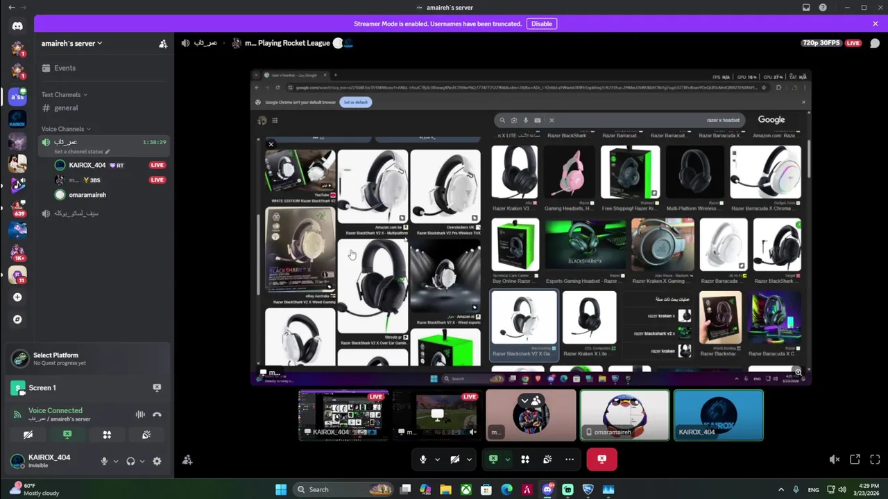Open amaireh's server dropdown menu
The width and height of the screenshot is (888, 499).
(72, 43)
